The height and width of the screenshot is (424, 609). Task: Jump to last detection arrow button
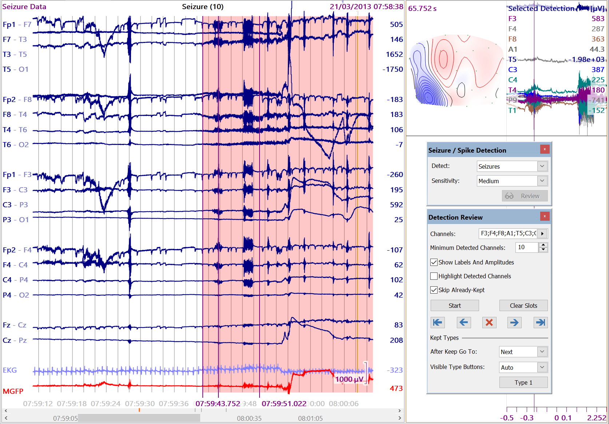coord(541,322)
